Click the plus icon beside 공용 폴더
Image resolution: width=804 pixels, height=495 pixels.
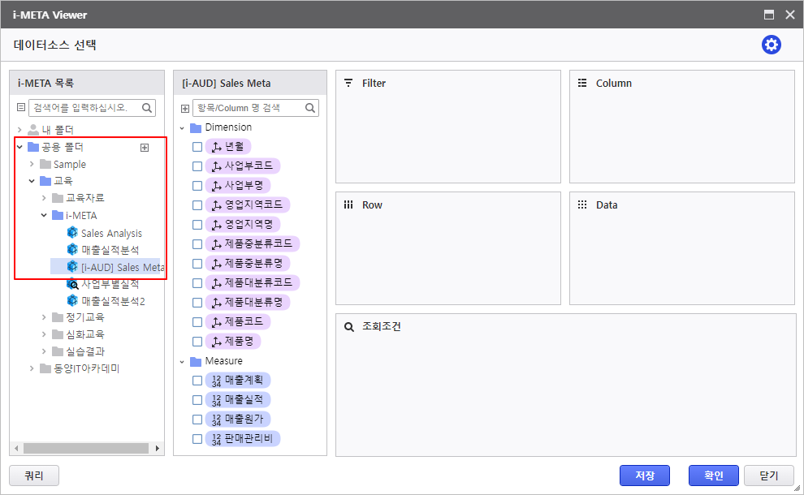[x=145, y=148]
